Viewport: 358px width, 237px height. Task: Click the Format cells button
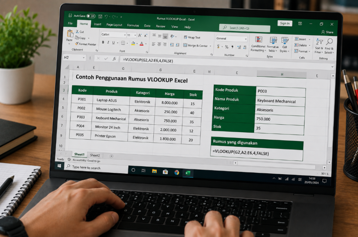(302, 51)
